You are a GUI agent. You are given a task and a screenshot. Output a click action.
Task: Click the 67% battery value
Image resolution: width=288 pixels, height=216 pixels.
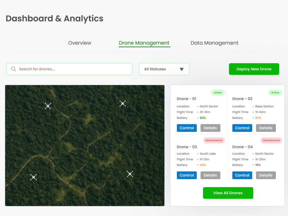(x=258, y=118)
